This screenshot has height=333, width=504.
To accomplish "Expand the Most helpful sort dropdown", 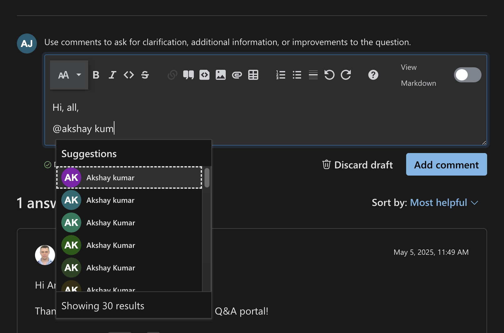I will coord(444,203).
